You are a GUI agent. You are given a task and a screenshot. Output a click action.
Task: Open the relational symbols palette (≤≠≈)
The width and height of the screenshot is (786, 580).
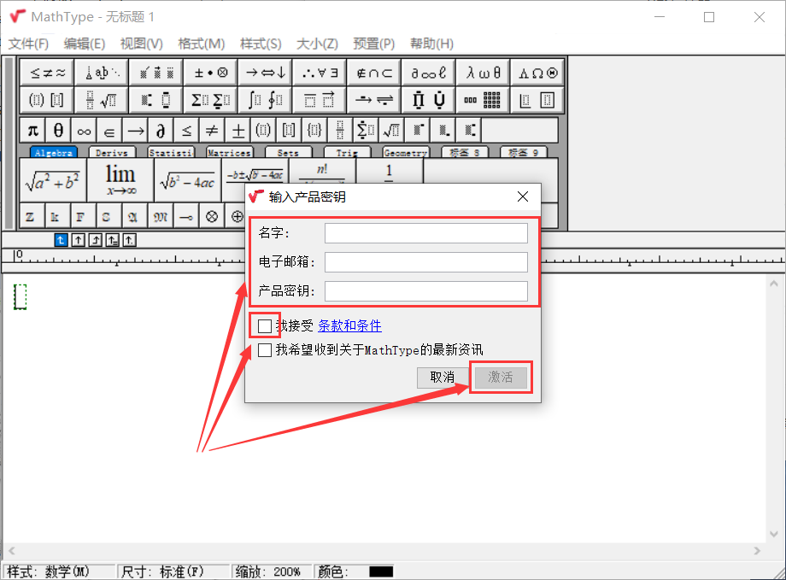click(x=48, y=73)
